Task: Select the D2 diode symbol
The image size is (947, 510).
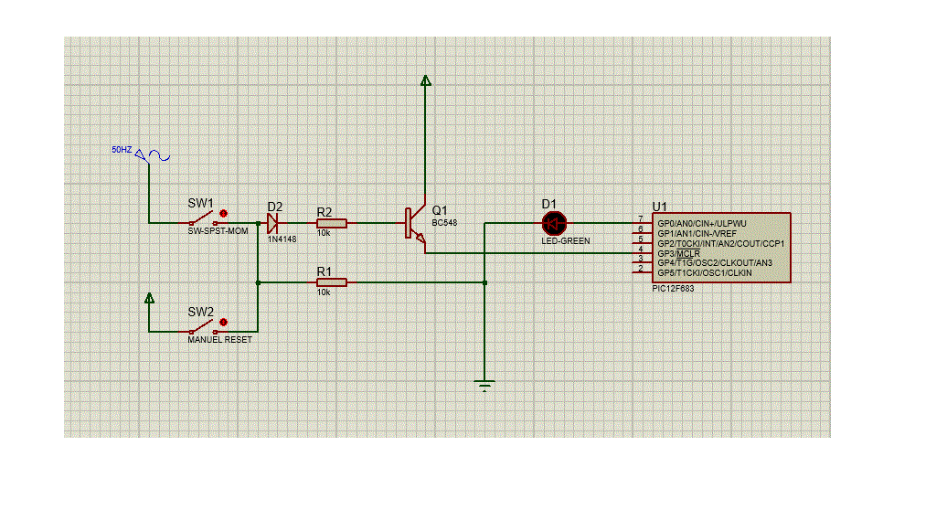Action: [x=272, y=223]
